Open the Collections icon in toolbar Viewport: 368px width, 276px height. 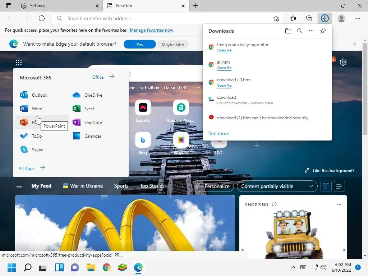[309, 18]
